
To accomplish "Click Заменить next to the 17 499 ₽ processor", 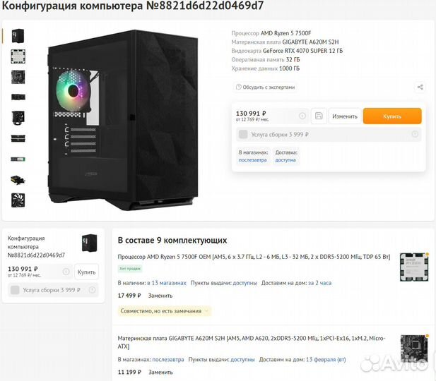I will click(160, 296).
